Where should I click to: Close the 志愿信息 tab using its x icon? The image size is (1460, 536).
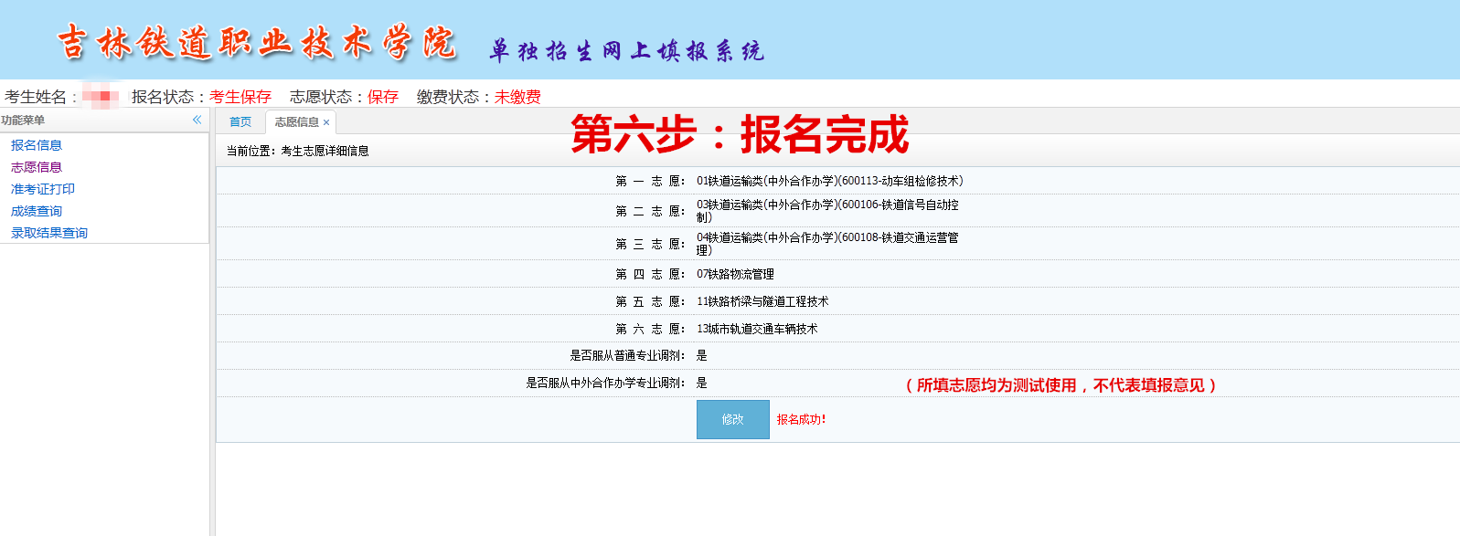click(326, 122)
